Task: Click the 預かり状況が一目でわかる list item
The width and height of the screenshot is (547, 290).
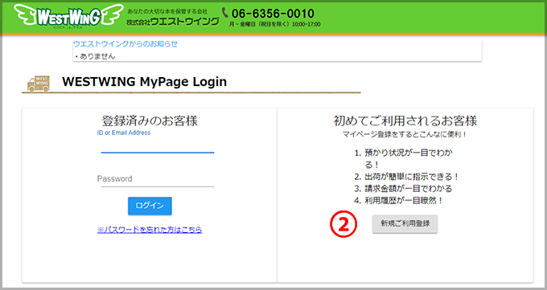Action: pyautogui.click(x=409, y=158)
